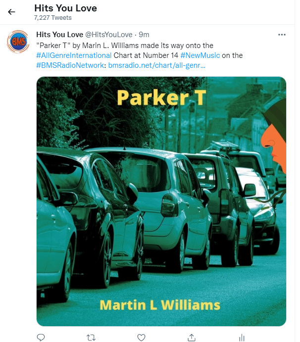Open the #BMSRadioNetwork hashtag

[70, 65]
